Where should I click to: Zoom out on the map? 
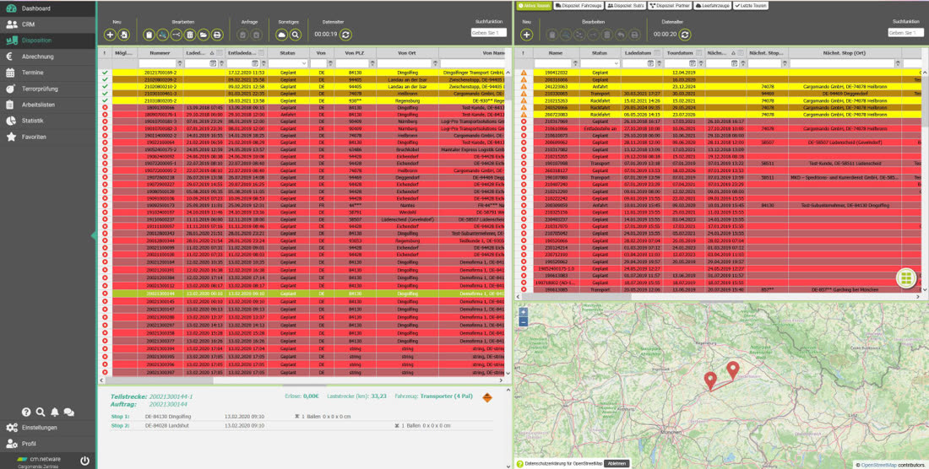pyautogui.click(x=523, y=321)
